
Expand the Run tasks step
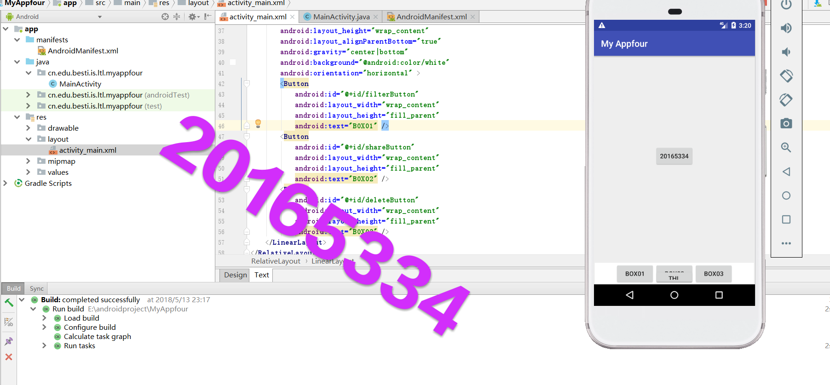pyautogui.click(x=44, y=345)
